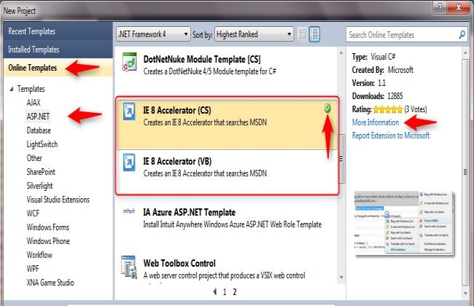Click the Intuit logo for IA Azure template
This screenshot has height=306, width=474.
[129, 211]
